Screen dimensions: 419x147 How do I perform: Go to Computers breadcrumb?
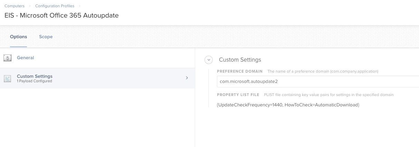coord(15,6)
